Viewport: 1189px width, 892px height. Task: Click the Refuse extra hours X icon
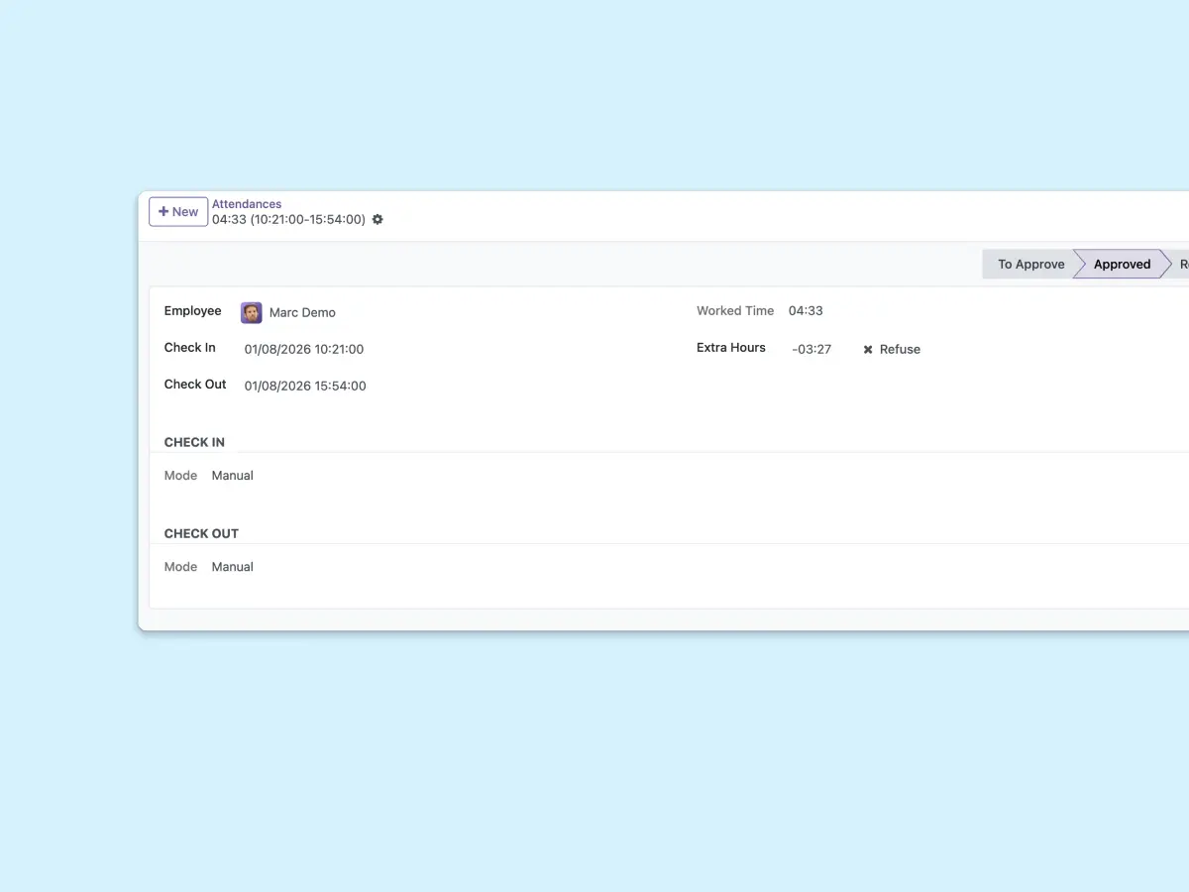868,350
